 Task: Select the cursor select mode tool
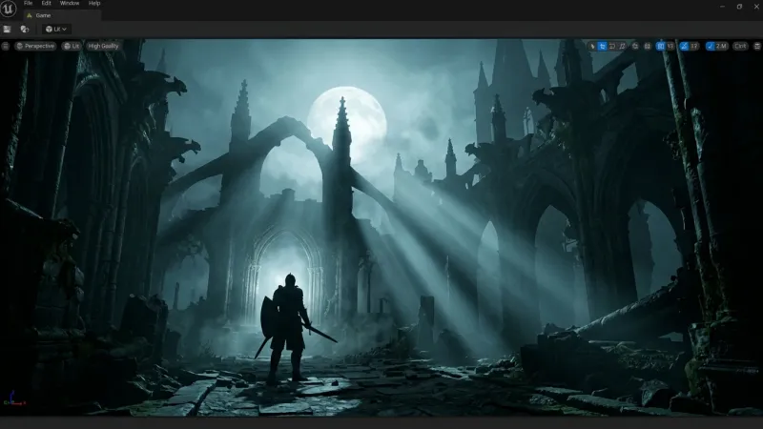pos(592,46)
